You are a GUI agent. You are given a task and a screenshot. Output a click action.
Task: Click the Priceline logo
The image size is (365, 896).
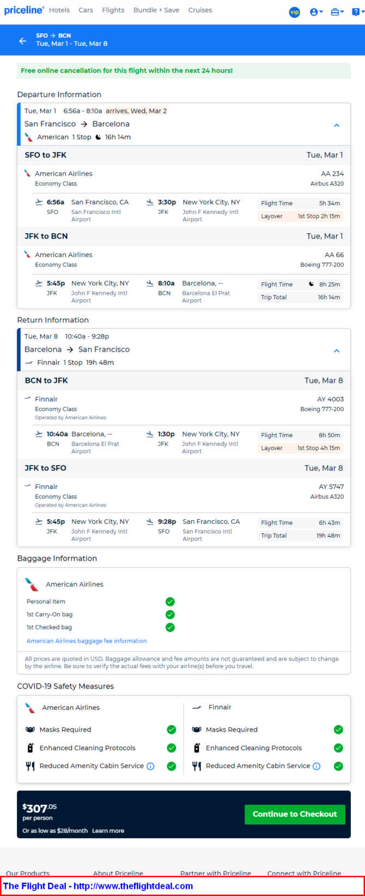coord(24,10)
